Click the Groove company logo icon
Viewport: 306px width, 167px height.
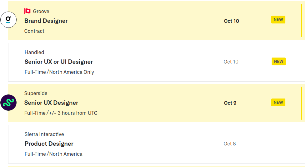8,20
